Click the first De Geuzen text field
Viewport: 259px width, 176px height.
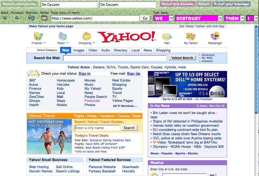(69, 5)
